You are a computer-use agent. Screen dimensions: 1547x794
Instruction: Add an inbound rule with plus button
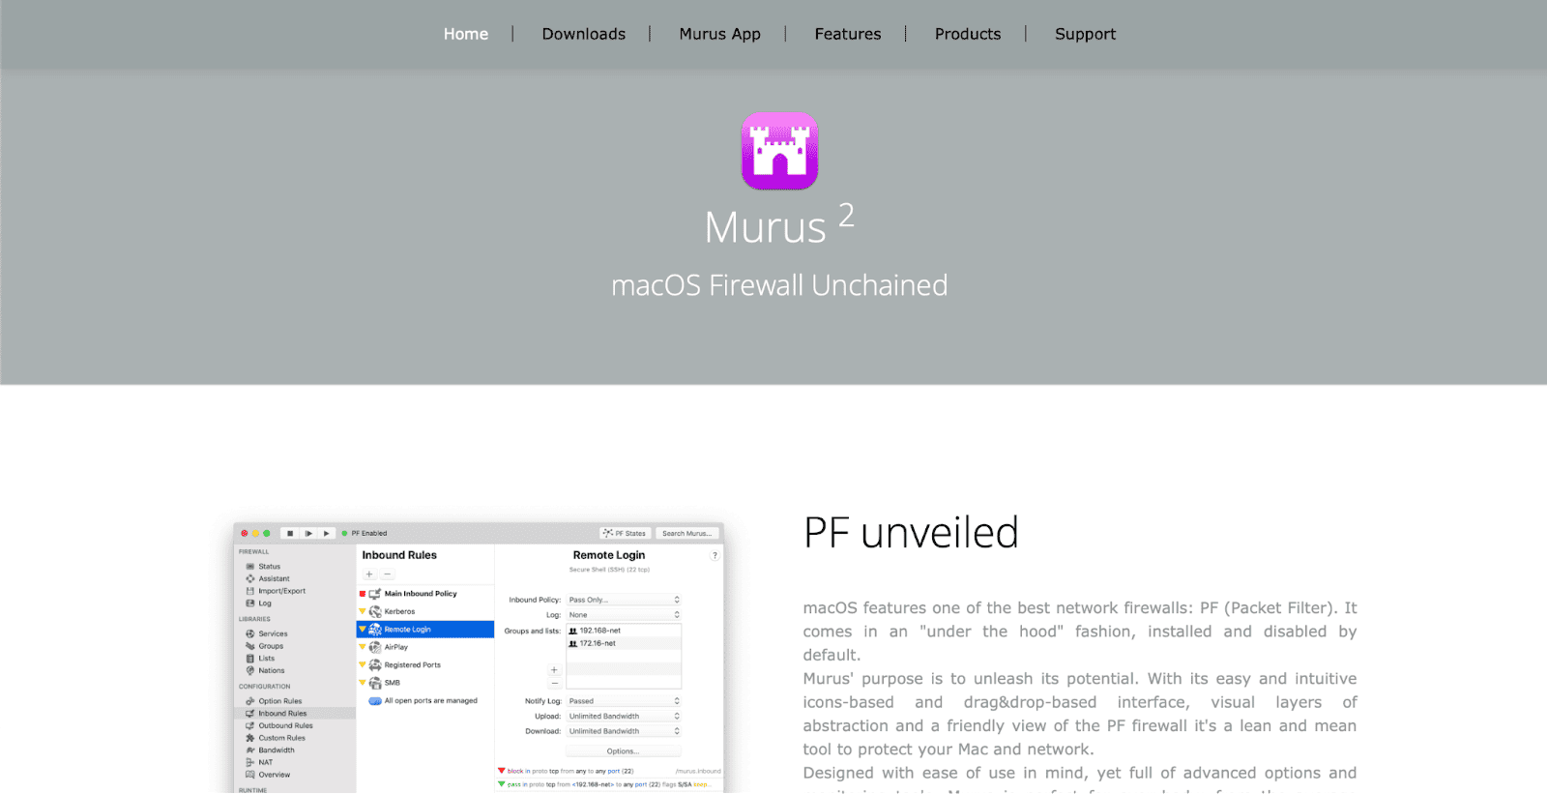click(x=369, y=574)
